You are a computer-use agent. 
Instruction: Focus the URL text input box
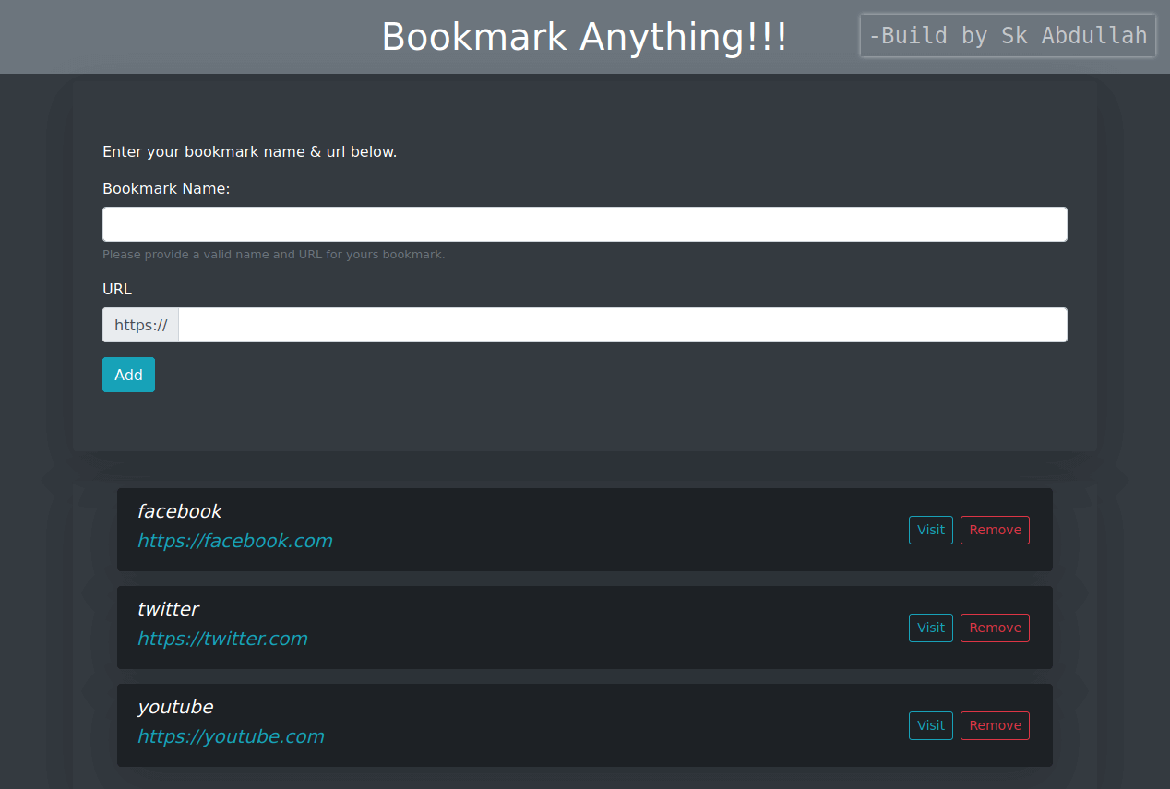pyautogui.click(x=622, y=325)
